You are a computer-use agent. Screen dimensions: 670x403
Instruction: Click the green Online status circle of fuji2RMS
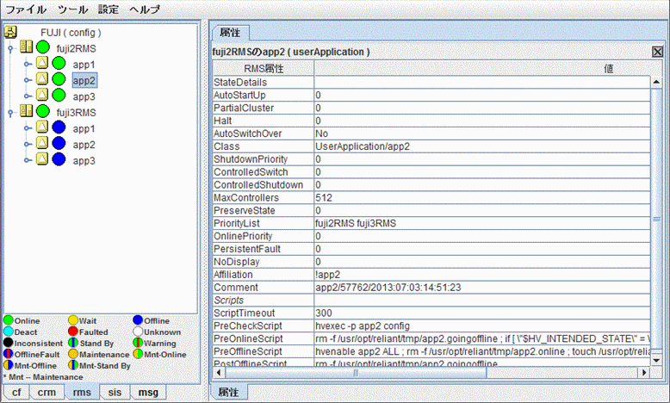(x=43, y=47)
